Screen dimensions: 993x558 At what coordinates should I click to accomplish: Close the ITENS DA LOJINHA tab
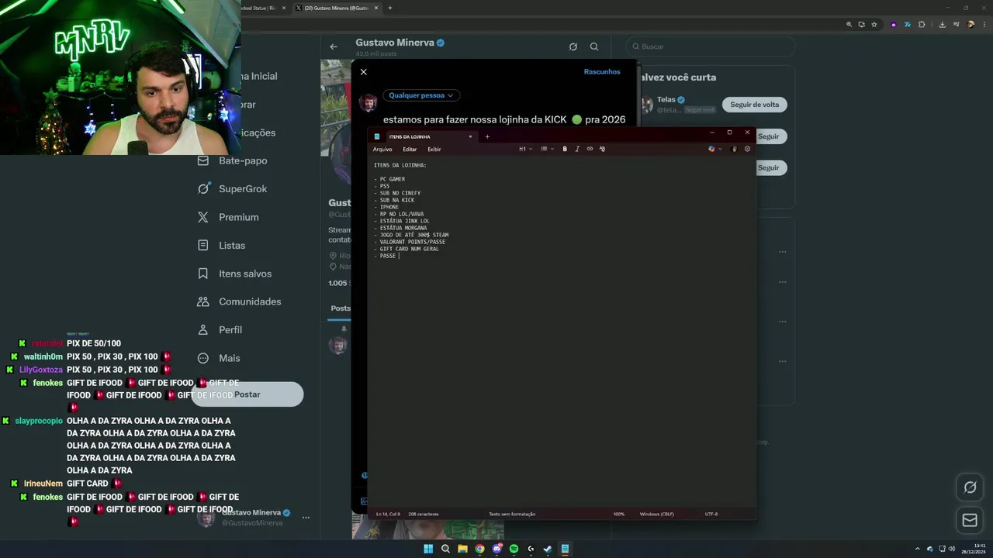point(470,136)
